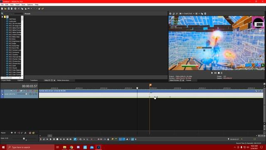Screen dimensions: 266x150
Task: Open the Undo history dropdown arrow
Action: point(32,8)
